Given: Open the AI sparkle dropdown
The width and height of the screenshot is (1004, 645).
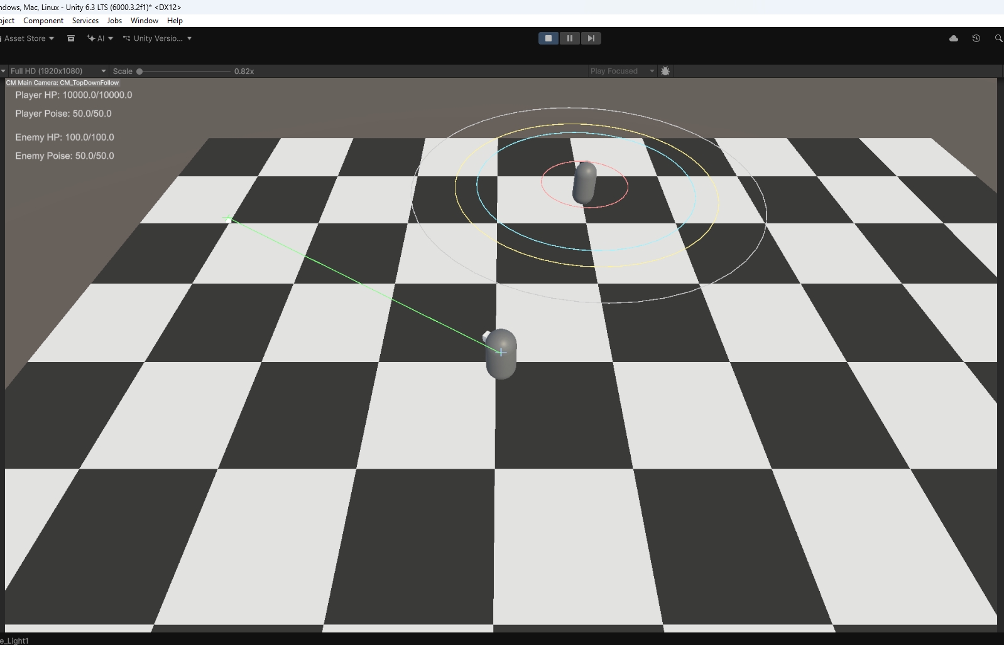Looking at the screenshot, I should coord(100,38).
